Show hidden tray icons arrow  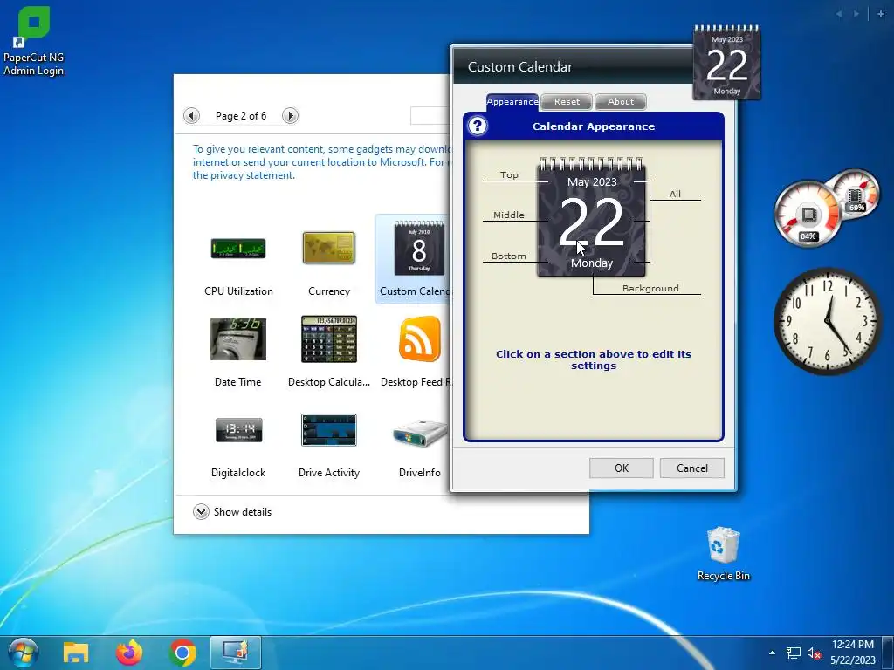[772, 653]
